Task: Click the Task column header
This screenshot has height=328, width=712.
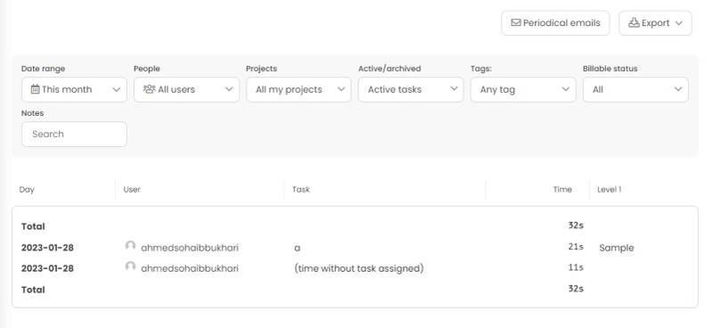Action: [301, 190]
